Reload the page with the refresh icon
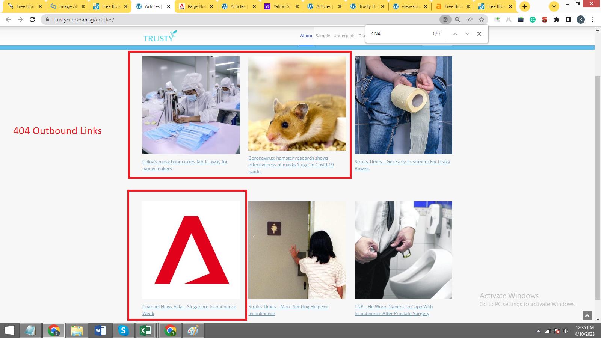The width and height of the screenshot is (601, 338). coord(32,20)
